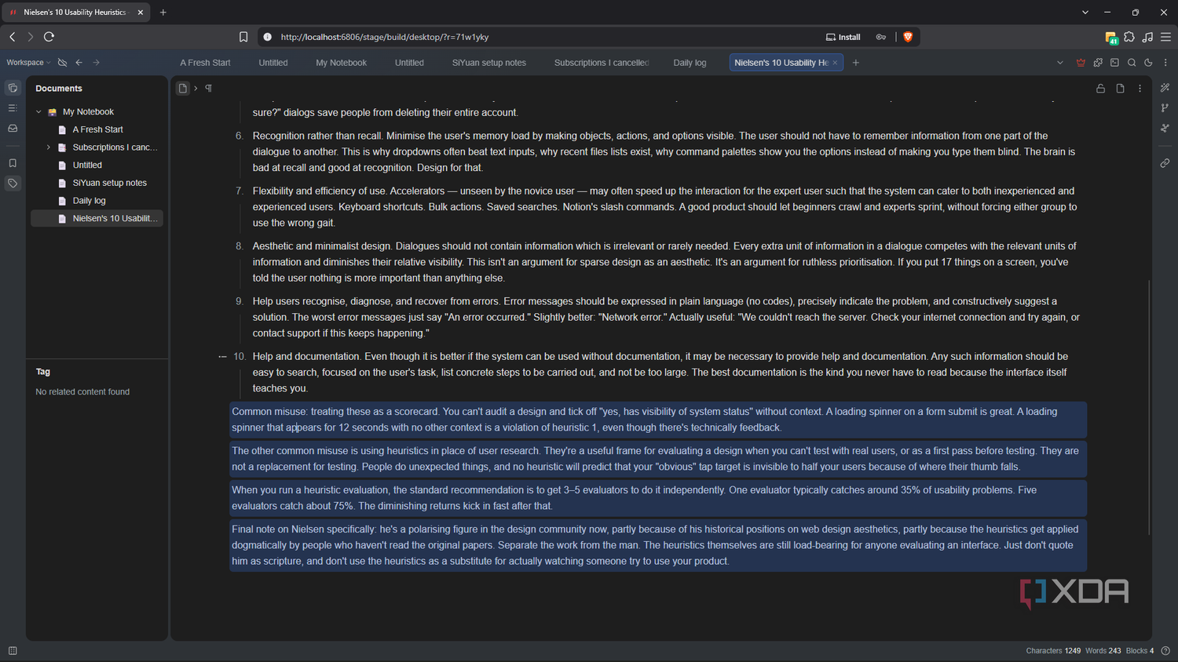
Task: Collapse the My Notebook tree
Action: [38, 112]
